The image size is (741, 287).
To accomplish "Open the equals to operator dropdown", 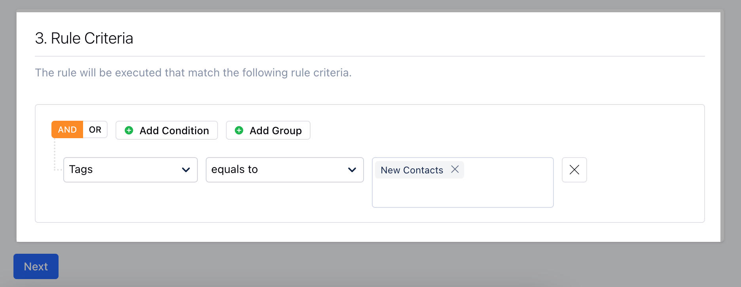I will [x=285, y=170].
